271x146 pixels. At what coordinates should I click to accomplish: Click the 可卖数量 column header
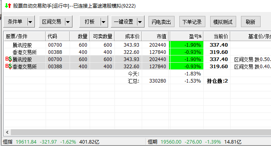tap(102, 36)
